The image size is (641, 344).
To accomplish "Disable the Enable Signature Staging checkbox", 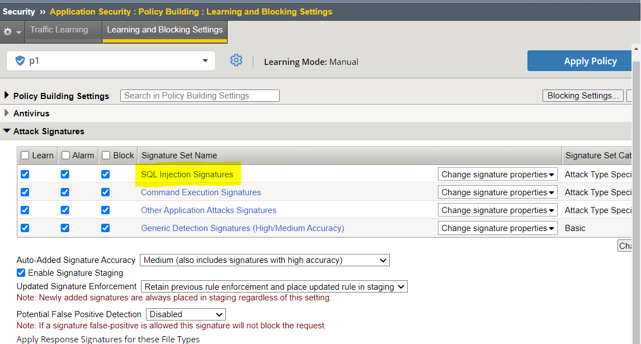I will 21,273.
